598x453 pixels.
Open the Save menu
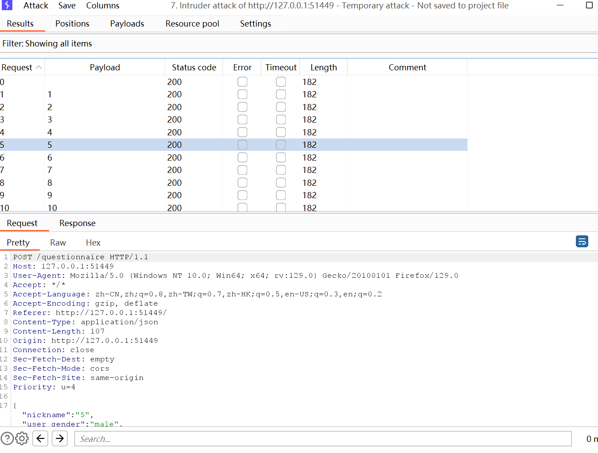(67, 6)
